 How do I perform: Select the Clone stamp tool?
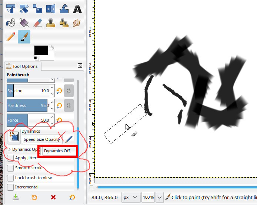[51, 23]
